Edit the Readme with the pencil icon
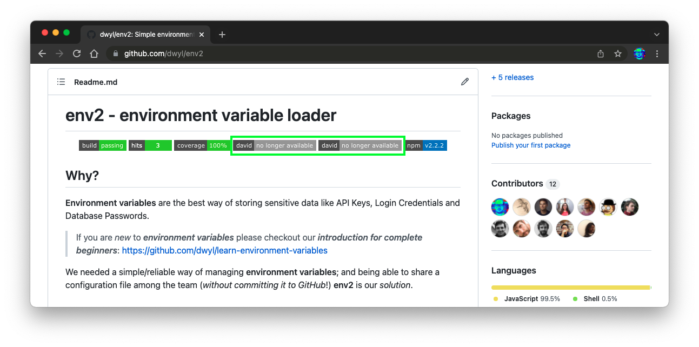This screenshot has height=347, width=699. click(x=465, y=82)
